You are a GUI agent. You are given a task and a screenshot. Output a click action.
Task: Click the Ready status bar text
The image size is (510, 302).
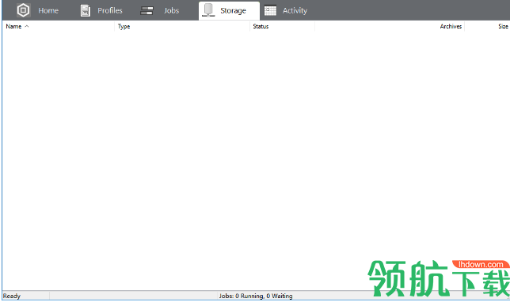(x=12, y=296)
